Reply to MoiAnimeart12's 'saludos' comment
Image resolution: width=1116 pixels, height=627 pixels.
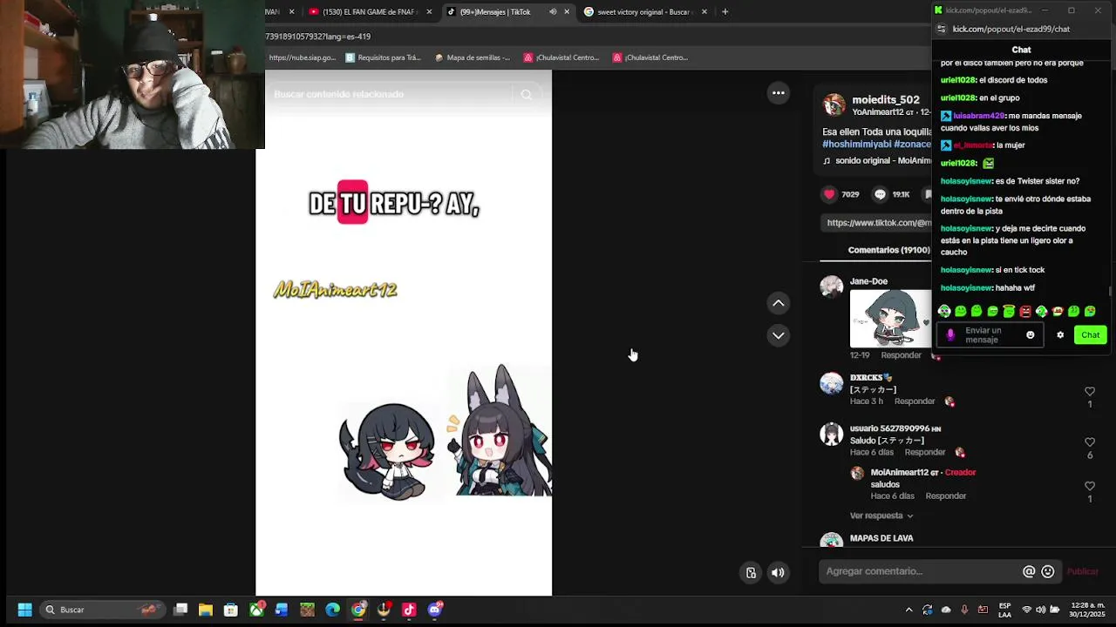[x=946, y=496]
